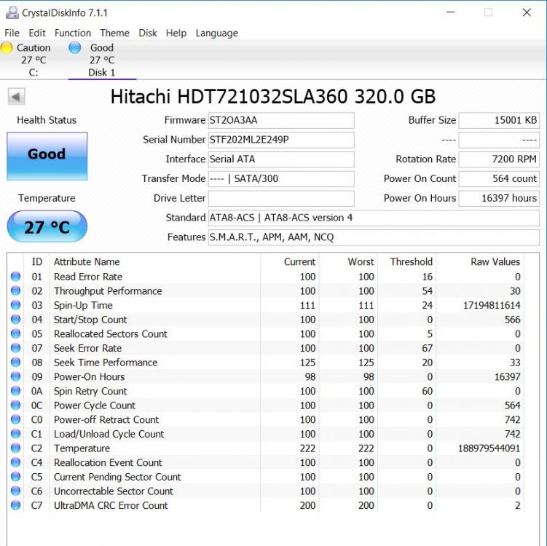Click the Worst column header
This screenshot has width=547, height=546.
tap(348, 262)
